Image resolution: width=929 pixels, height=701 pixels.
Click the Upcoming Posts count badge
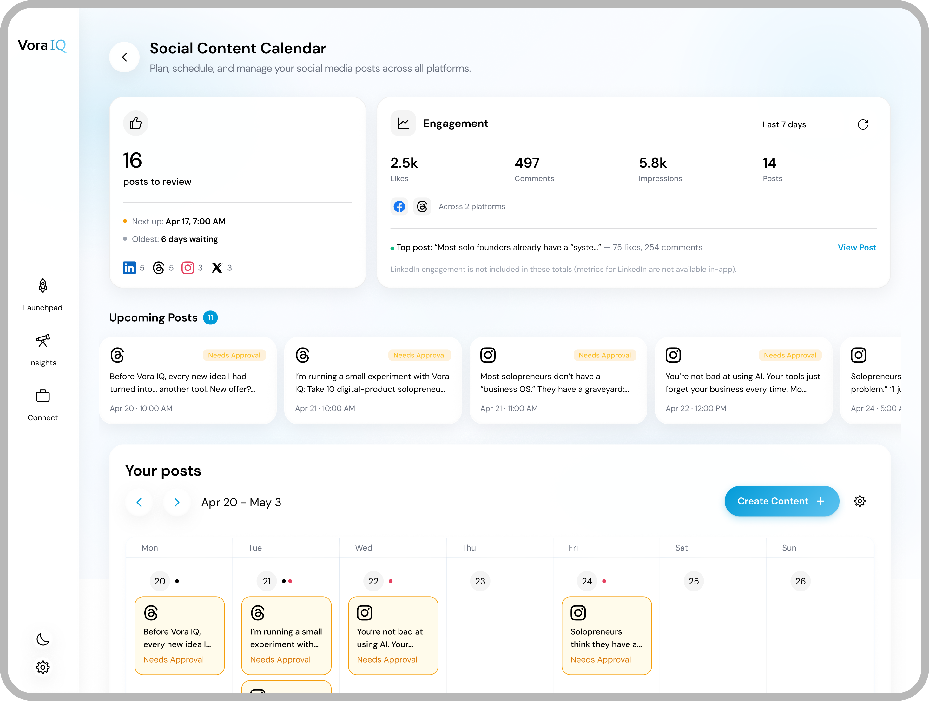pyautogui.click(x=210, y=318)
